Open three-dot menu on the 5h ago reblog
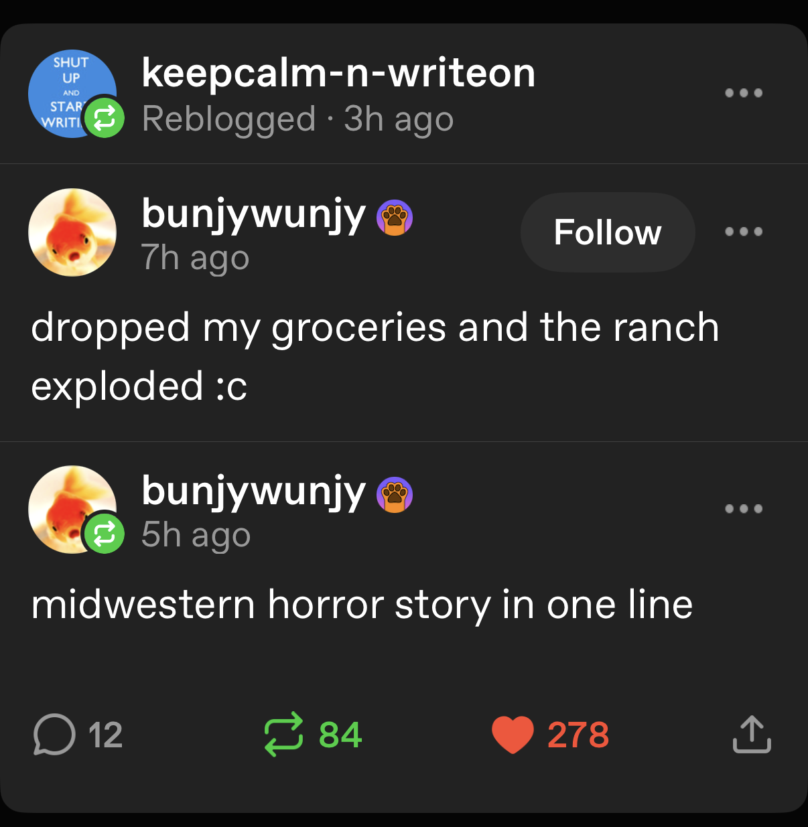This screenshot has width=808, height=827. point(744,508)
